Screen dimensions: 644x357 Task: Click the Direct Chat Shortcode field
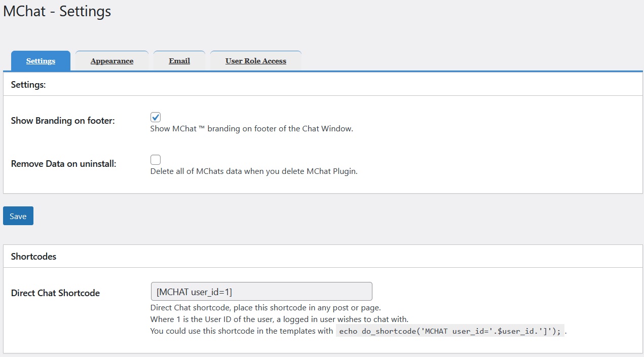(x=261, y=292)
